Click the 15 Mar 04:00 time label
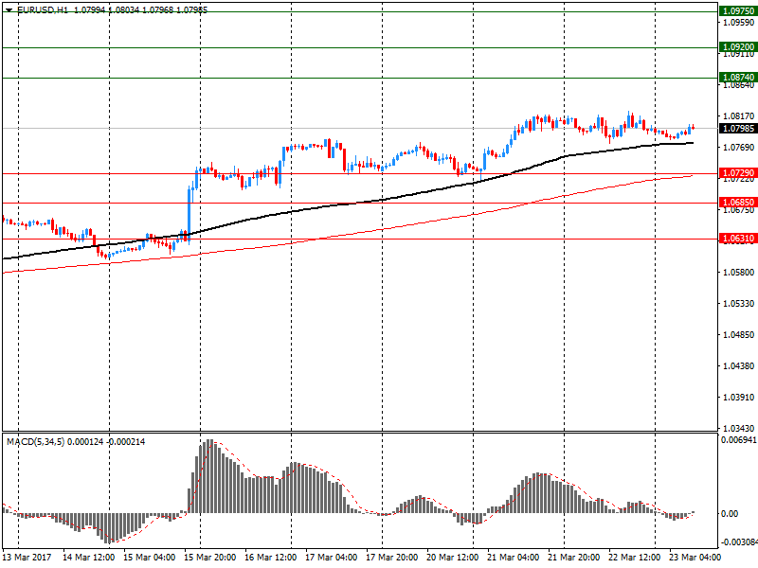 (149, 558)
